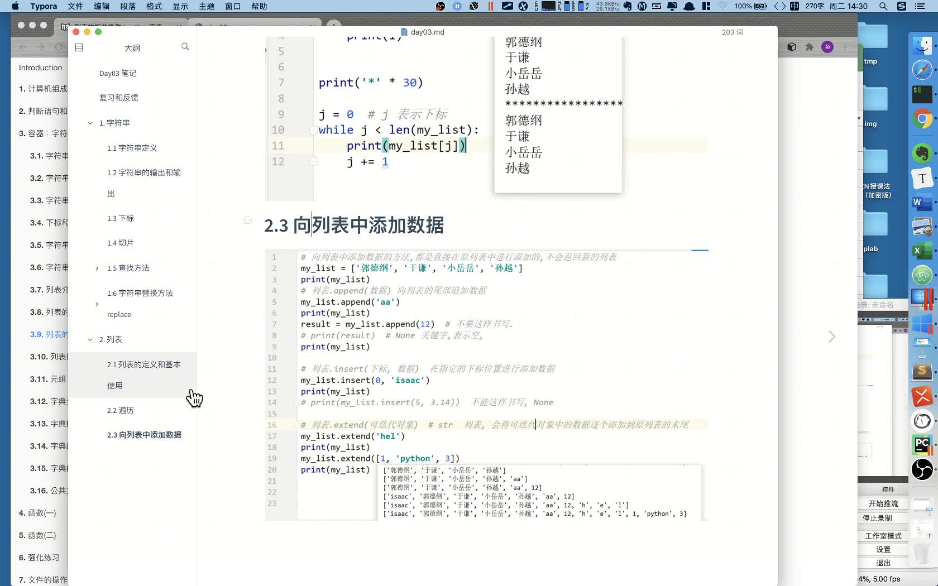Click the Wi-Fi status icon
The width and height of the screenshot is (938, 586).
coord(723,6)
